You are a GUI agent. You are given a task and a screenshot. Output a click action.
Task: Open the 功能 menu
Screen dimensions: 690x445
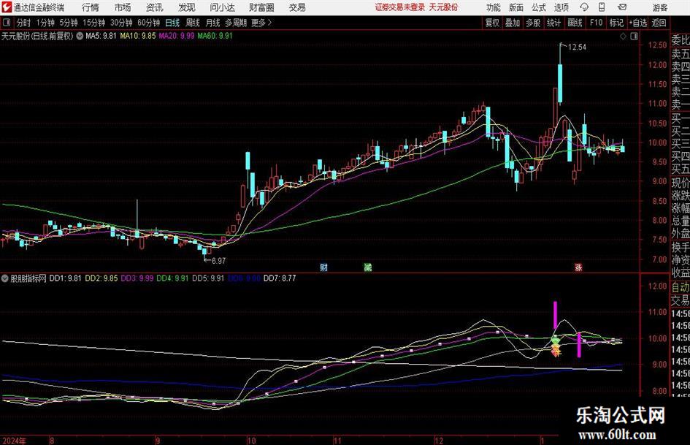tap(494, 7)
